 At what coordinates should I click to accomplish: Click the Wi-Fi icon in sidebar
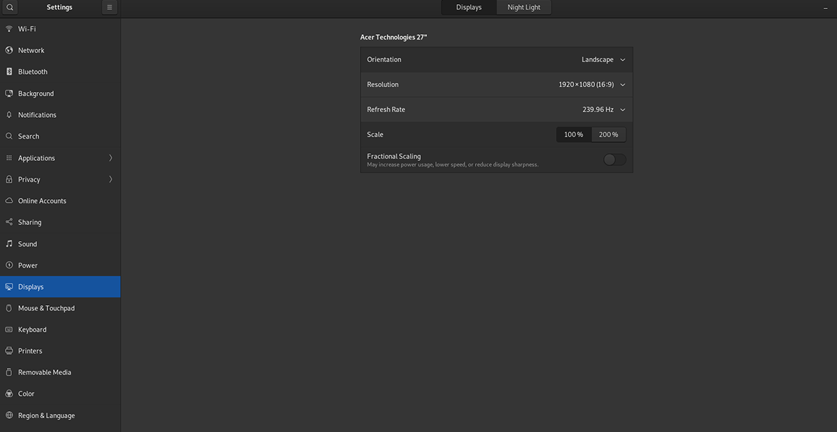point(9,29)
